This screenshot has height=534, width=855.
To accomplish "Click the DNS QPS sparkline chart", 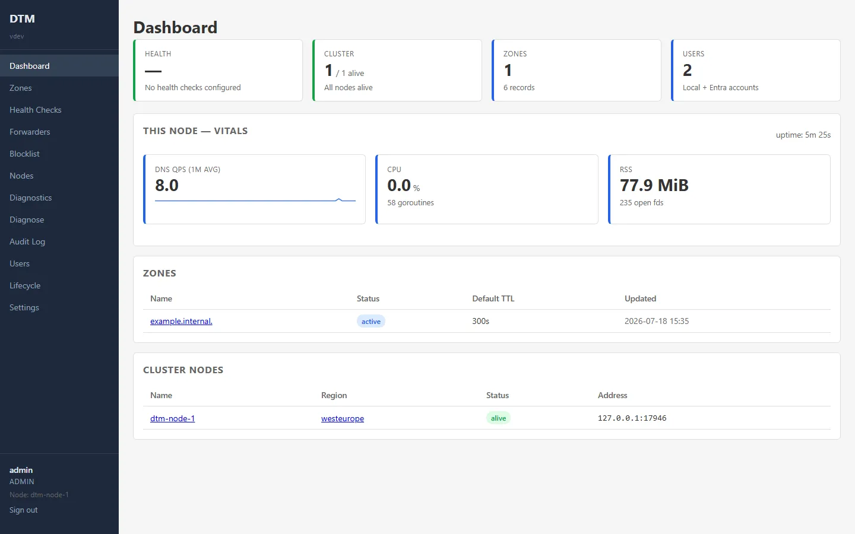I will pos(255,201).
